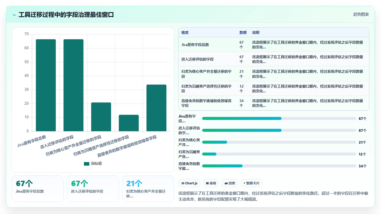The image size is (381, 214).
Task: Click the 归类为沉睡资产选择性迁移的字段 chart bar
Action: (x=129, y=123)
